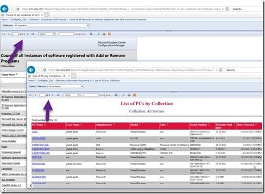
Task: Open the Collection dropdown in rear report
Action: [52, 25]
